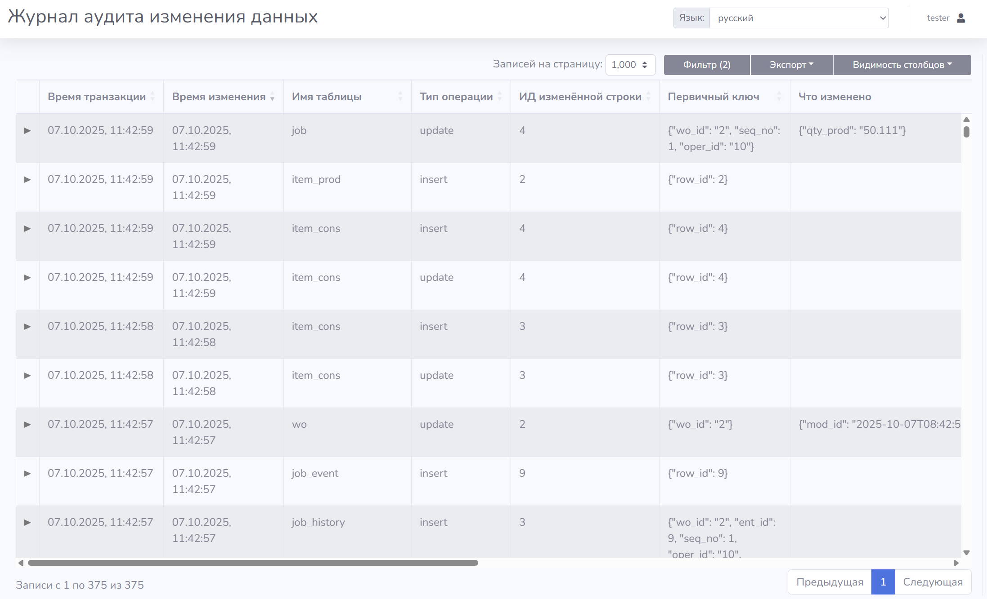Go to Предыдущая page
This screenshot has width=987, height=599.
830,582
